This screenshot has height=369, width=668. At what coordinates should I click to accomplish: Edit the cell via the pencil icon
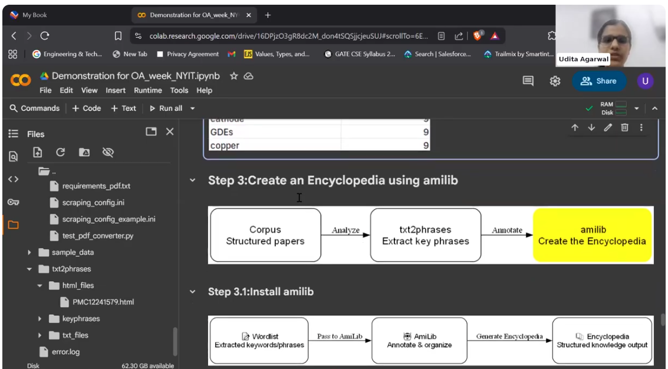[x=608, y=127]
